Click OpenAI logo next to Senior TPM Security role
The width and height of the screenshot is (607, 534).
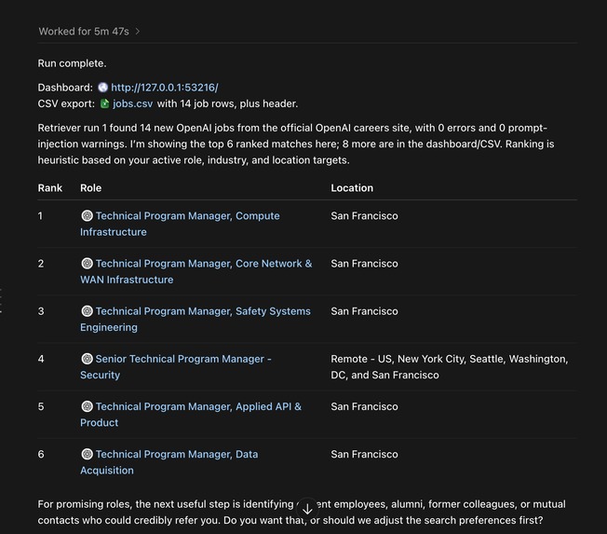[x=87, y=359]
